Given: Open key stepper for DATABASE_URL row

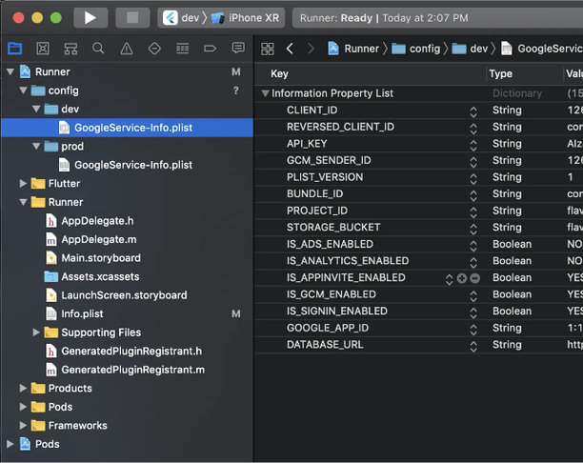Looking at the screenshot, I should [473, 346].
